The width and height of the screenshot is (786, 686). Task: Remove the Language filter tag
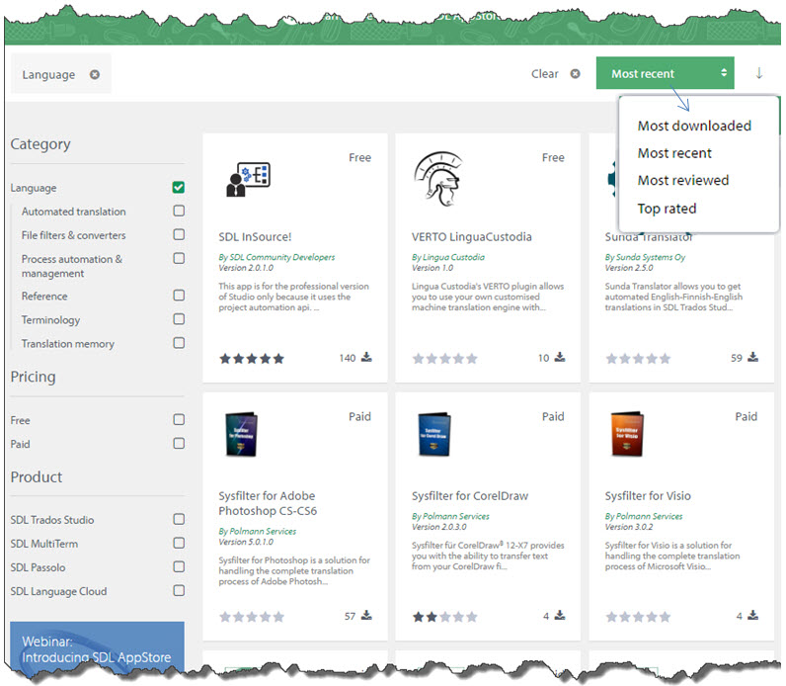[94, 74]
